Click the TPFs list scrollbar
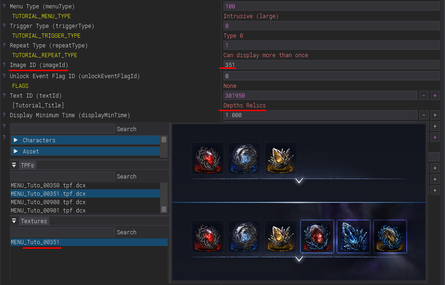This screenshot has height=285, width=445. point(164,198)
